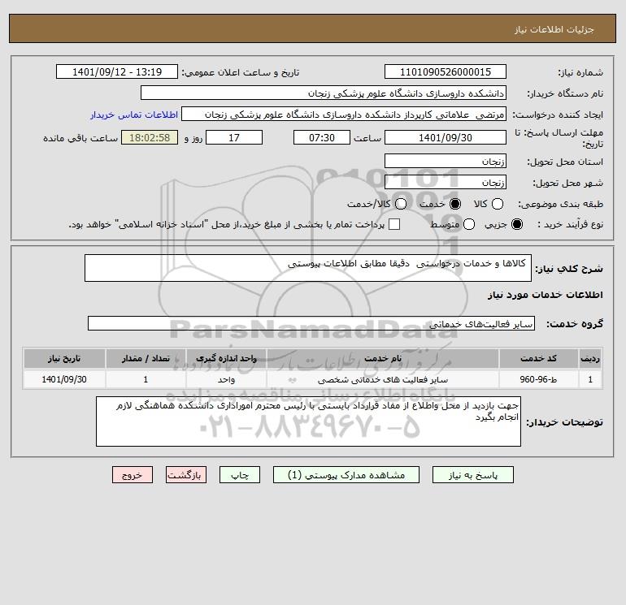Open مشاهده مدارک پیوستی (1) button

click(x=346, y=475)
